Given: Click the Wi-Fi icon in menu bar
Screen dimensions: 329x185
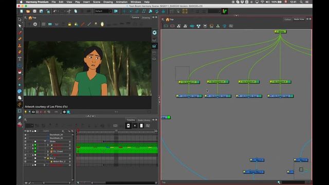Looking at the screenshot, I should [x=263, y=2].
